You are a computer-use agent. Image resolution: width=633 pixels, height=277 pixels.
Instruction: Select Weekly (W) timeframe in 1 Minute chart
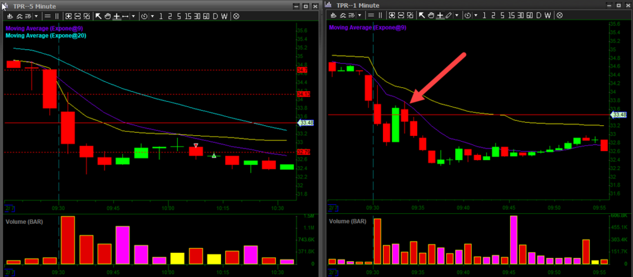point(546,16)
